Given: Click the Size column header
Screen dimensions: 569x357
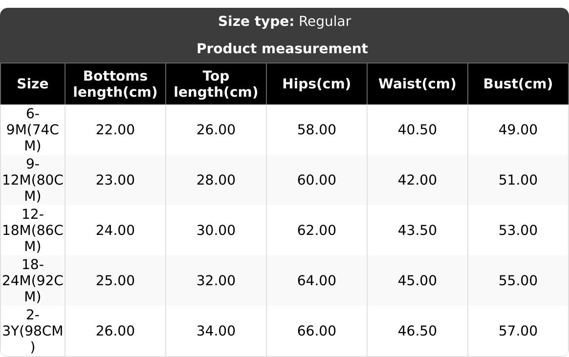Looking at the screenshot, I should tap(33, 84).
